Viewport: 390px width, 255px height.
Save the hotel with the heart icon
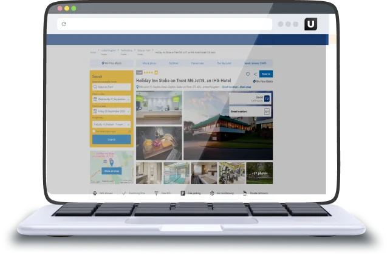pos(248,74)
